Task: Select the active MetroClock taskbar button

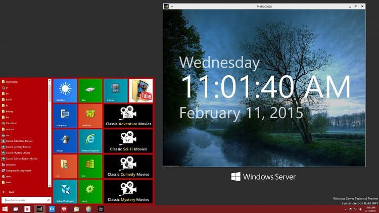Action: pos(39,209)
